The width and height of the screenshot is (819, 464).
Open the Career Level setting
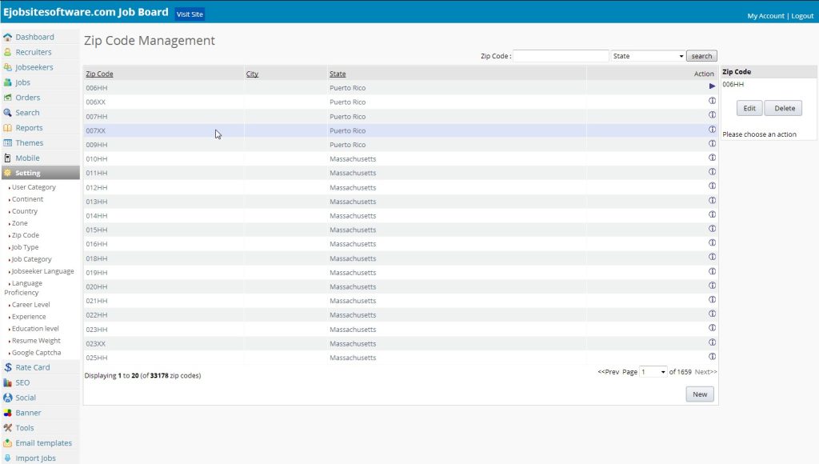click(31, 305)
